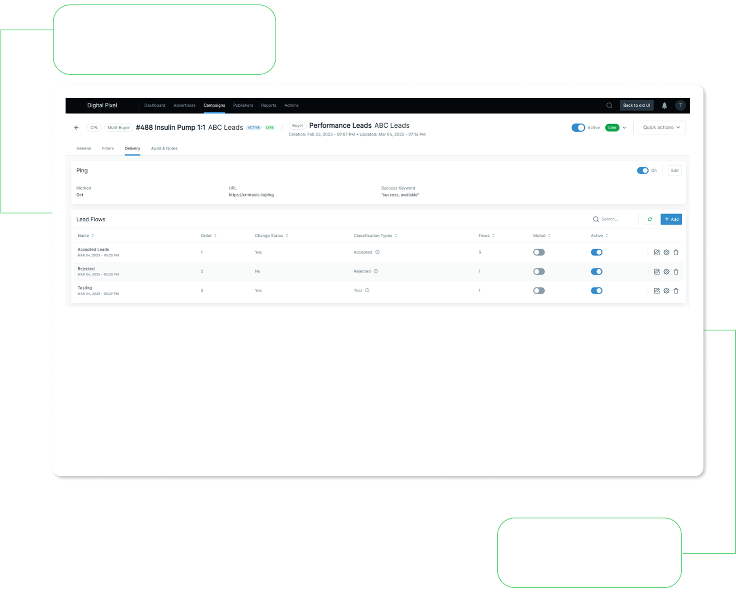Sort lead flows by Order
This screenshot has width=736, height=595.
tap(209, 236)
